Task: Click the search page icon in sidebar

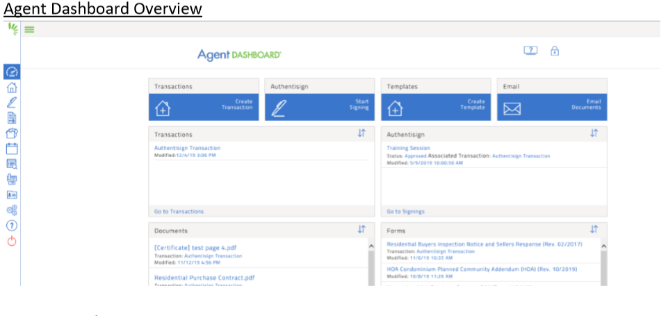Action: 12,164
